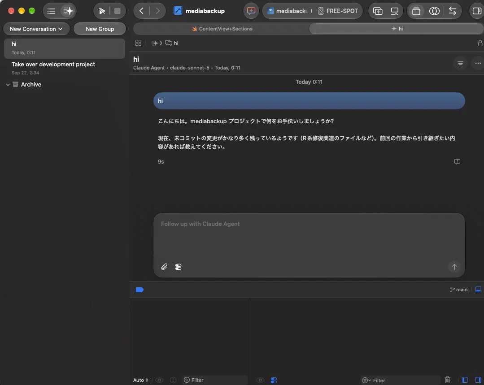
Task: Click the 'Today 0:11' timestamp text
Action: pos(309,82)
